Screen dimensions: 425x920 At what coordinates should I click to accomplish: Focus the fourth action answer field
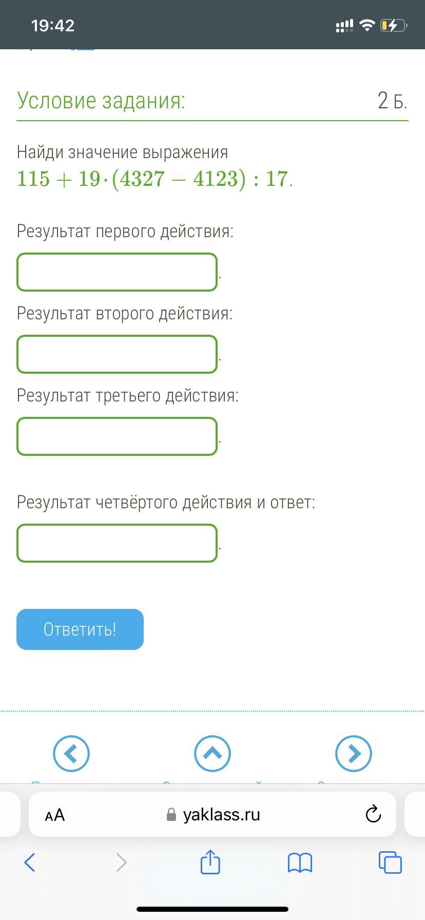[x=117, y=543]
